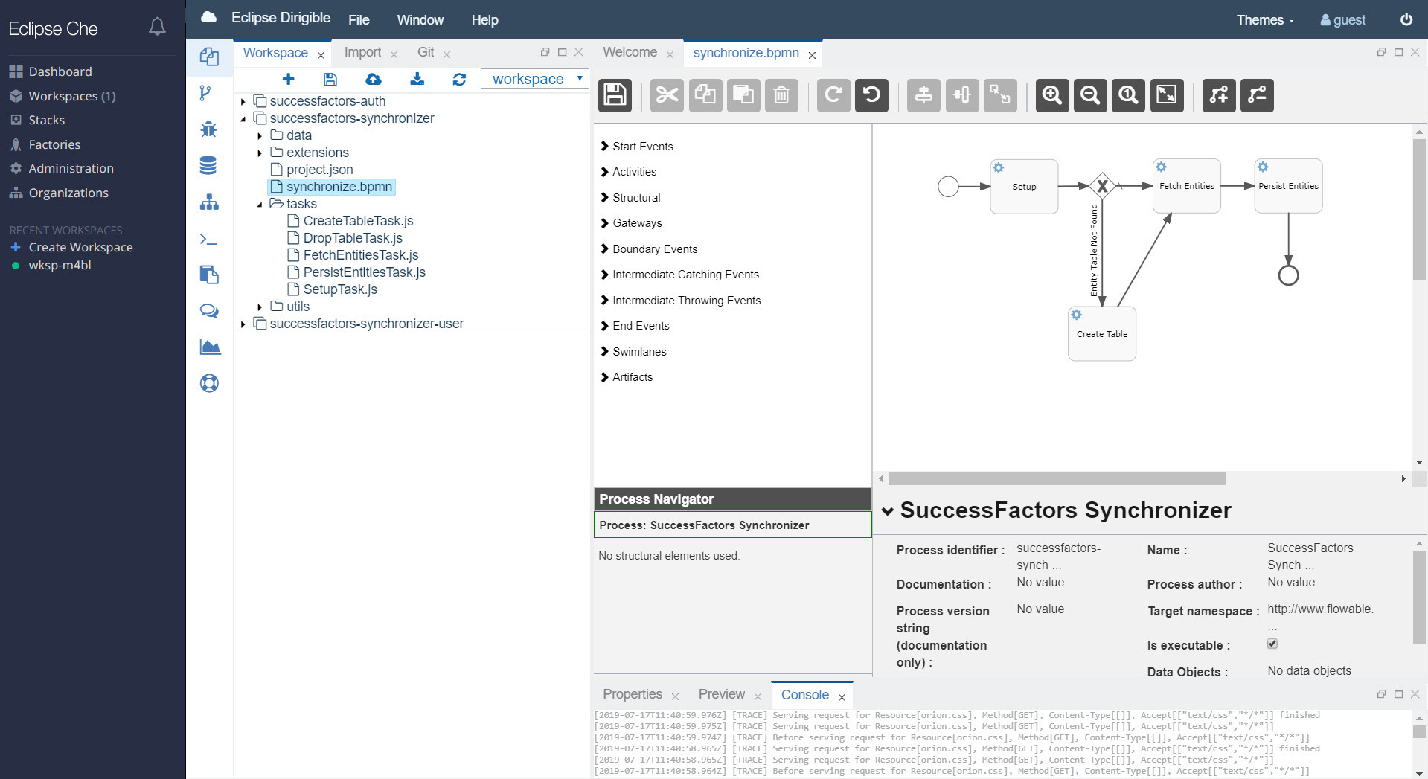Click the Upload to cloud icon in the workspace toolbar

(374, 79)
